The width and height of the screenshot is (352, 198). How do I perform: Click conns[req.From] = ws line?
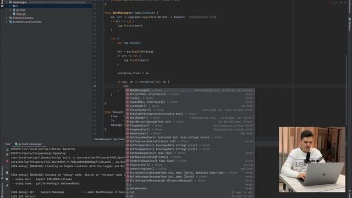[x=133, y=73]
